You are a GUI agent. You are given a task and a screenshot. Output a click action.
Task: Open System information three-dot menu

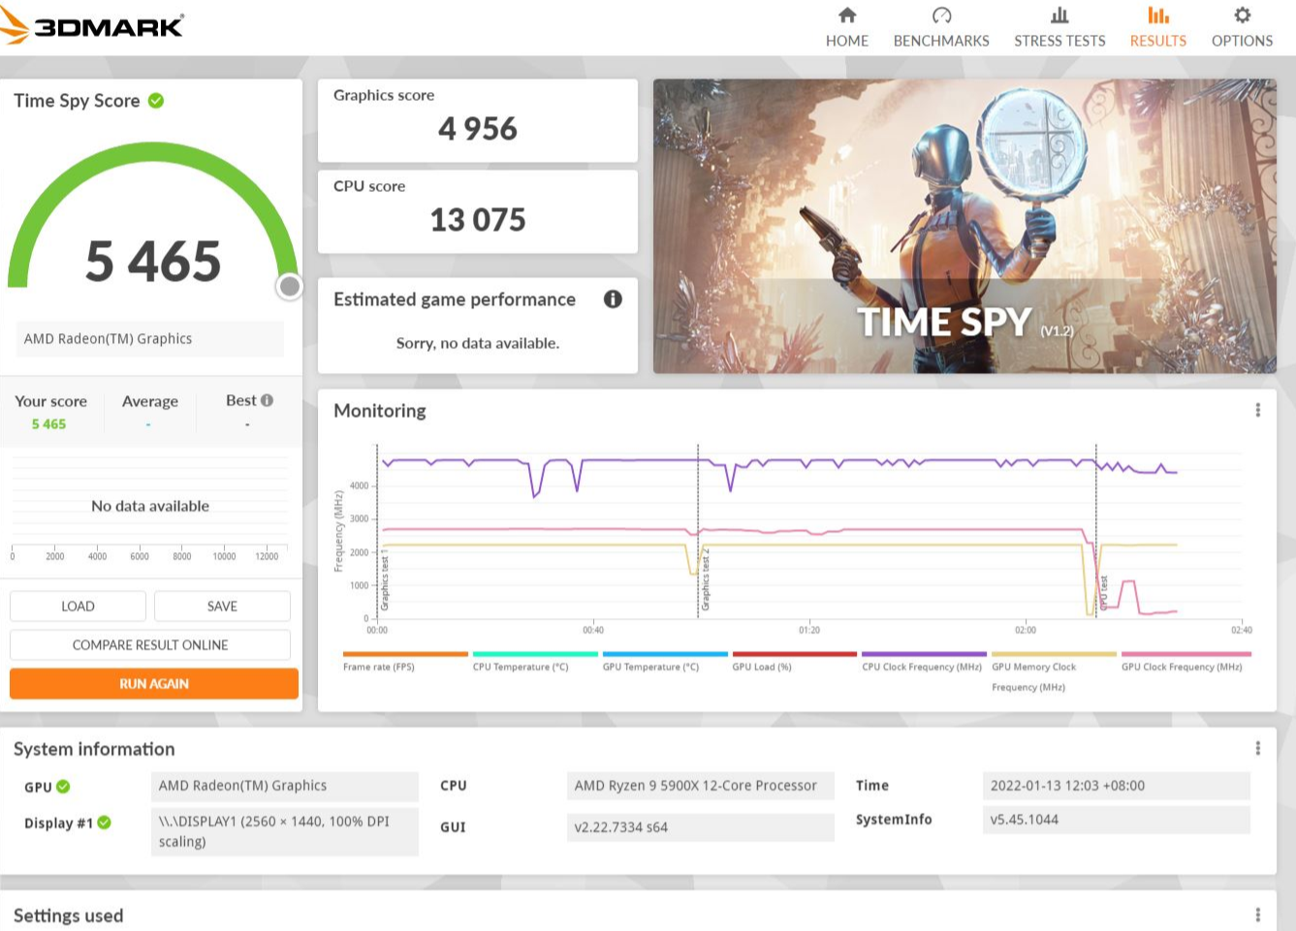[1257, 748]
